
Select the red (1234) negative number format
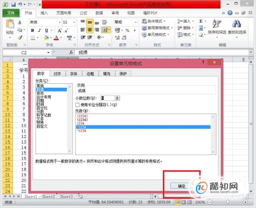143,116
